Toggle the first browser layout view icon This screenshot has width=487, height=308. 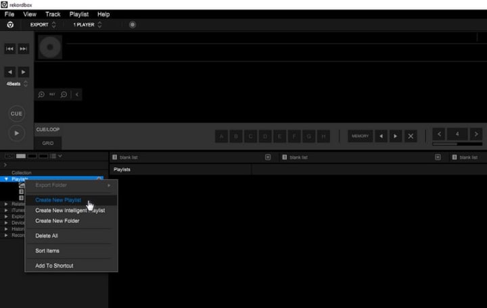coord(9,156)
